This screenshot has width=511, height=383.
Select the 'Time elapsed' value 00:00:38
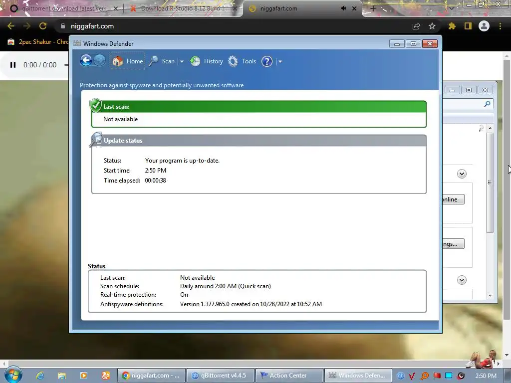coord(156,181)
